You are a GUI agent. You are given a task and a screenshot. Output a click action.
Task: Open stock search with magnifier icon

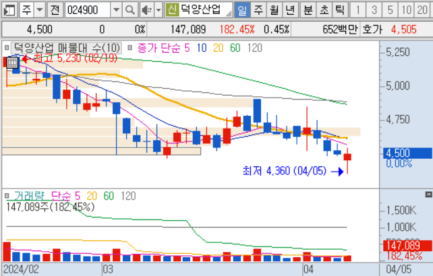(129, 10)
